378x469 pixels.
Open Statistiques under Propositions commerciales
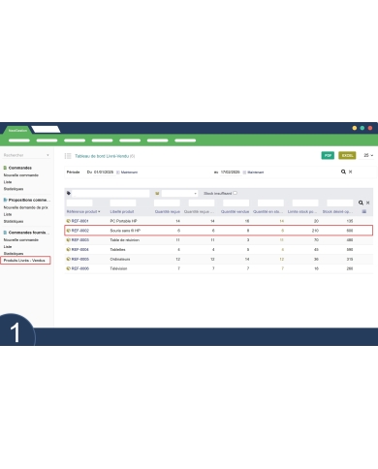(x=14, y=221)
